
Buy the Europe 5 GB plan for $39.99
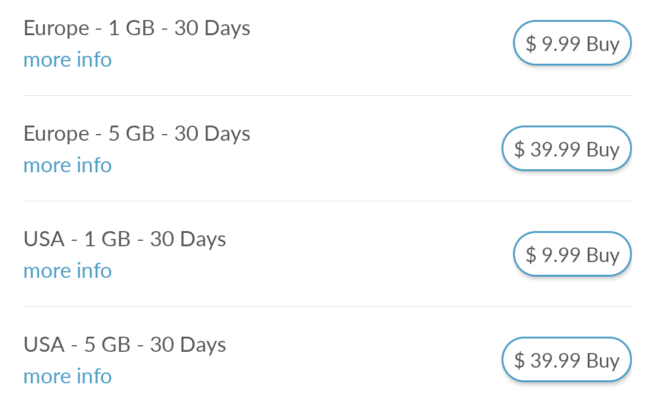click(566, 149)
